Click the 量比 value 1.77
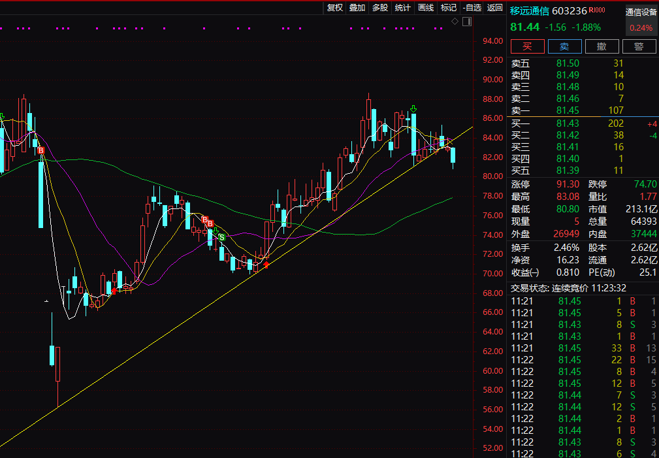 [649, 197]
